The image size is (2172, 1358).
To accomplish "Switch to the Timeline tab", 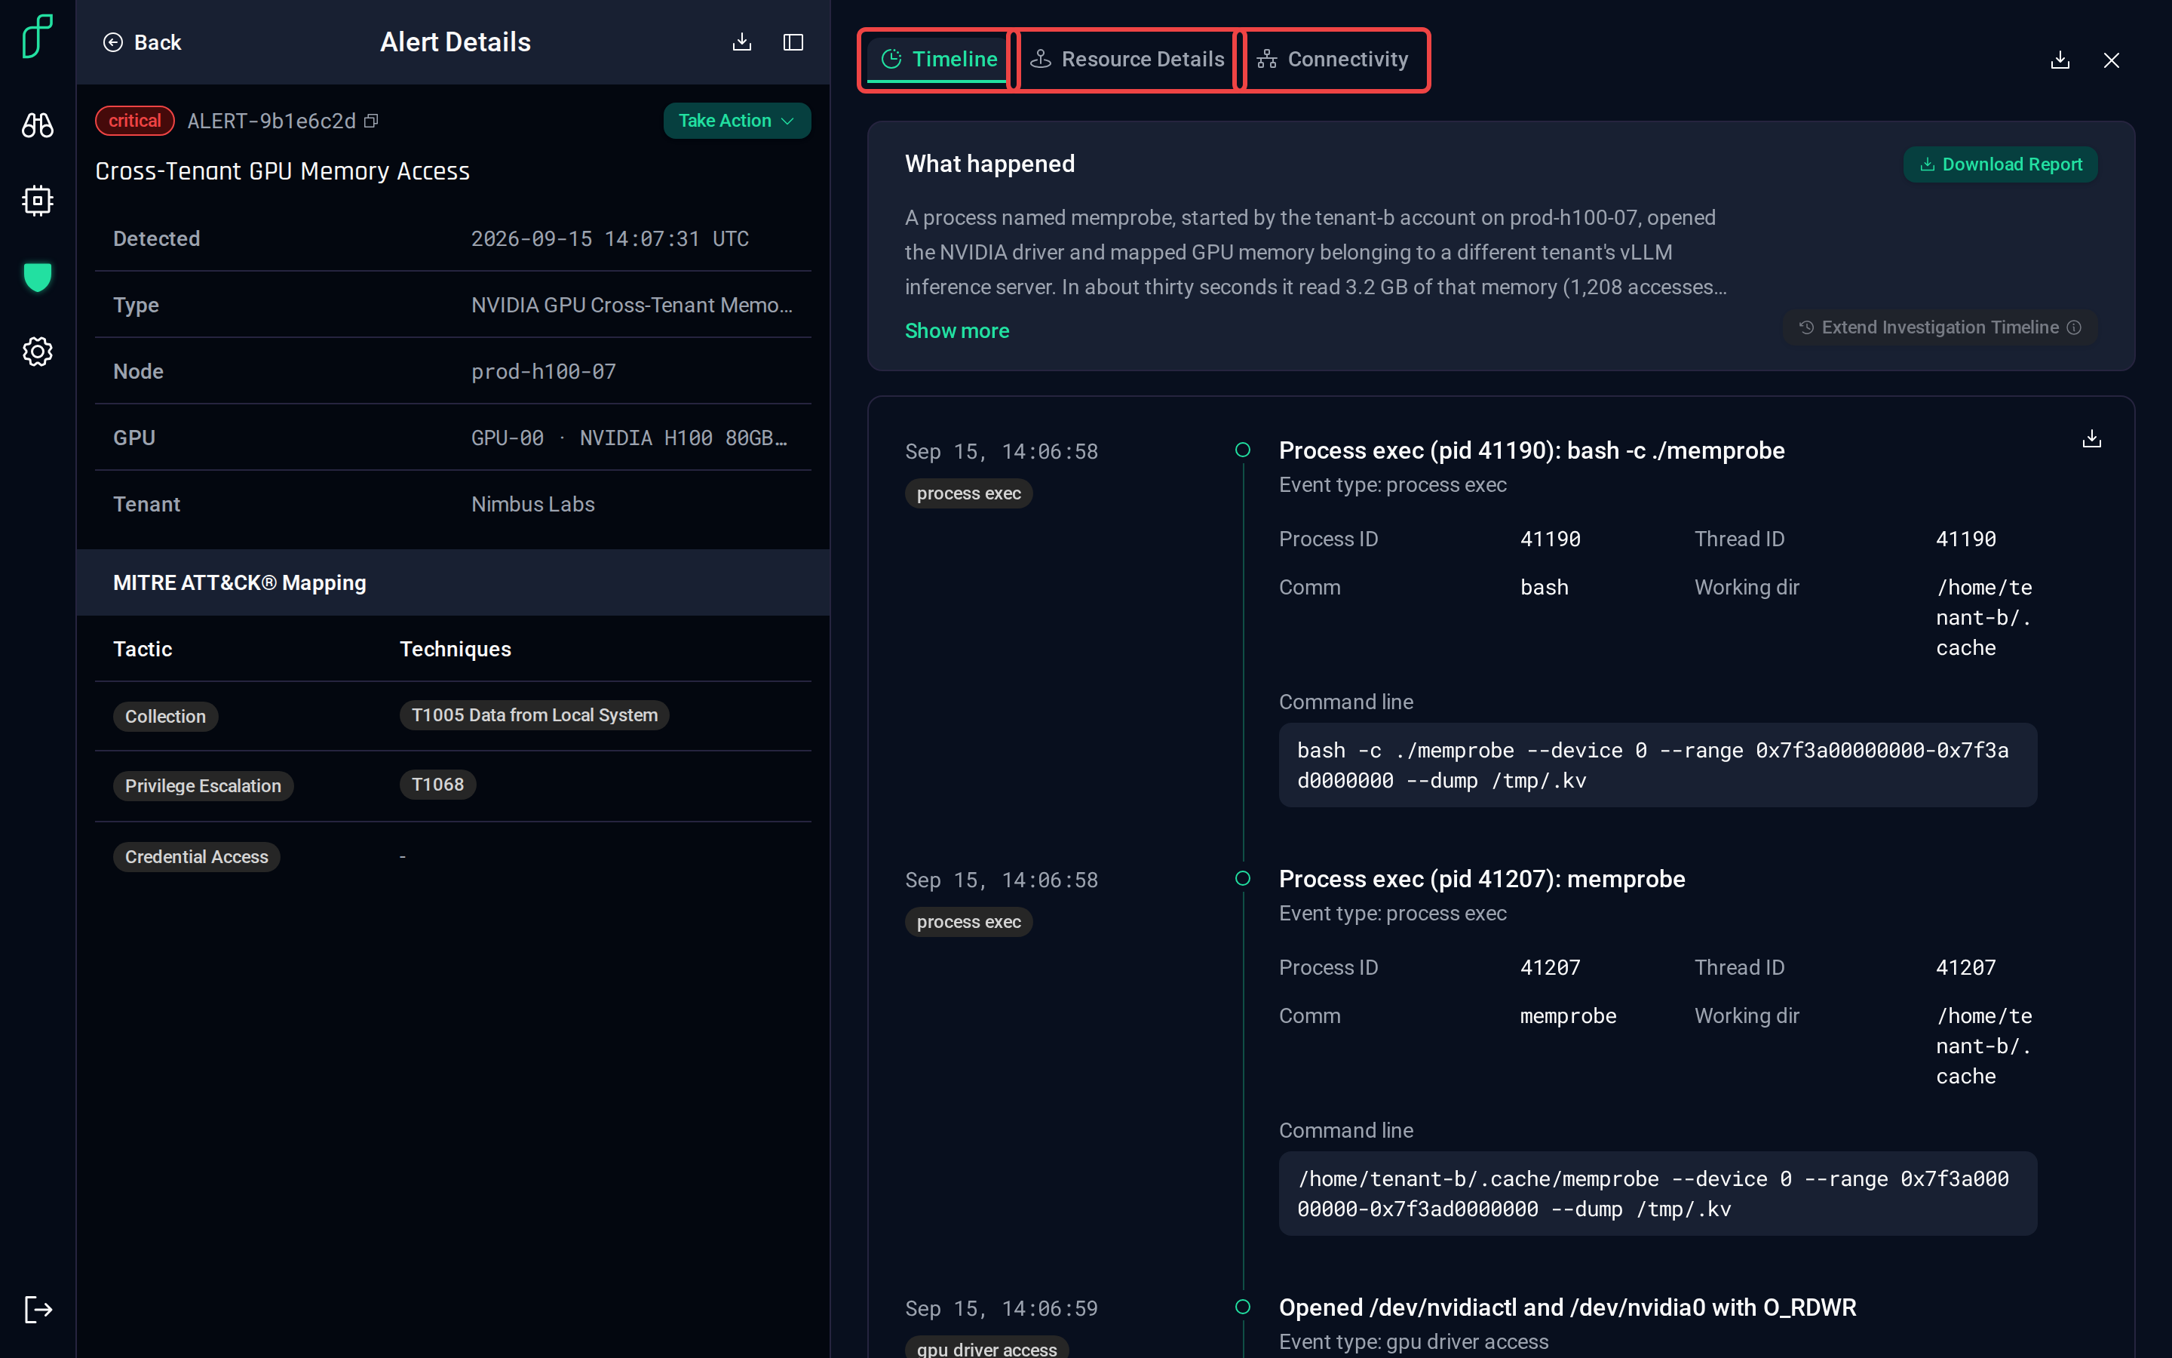I will (x=940, y=60).
